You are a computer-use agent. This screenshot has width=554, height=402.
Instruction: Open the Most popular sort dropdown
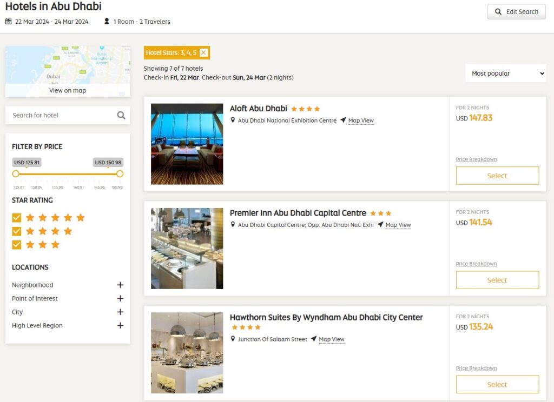point(505,73)
